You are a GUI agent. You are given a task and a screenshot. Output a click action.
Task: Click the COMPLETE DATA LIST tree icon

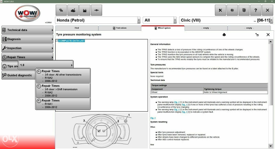[57, 41]
